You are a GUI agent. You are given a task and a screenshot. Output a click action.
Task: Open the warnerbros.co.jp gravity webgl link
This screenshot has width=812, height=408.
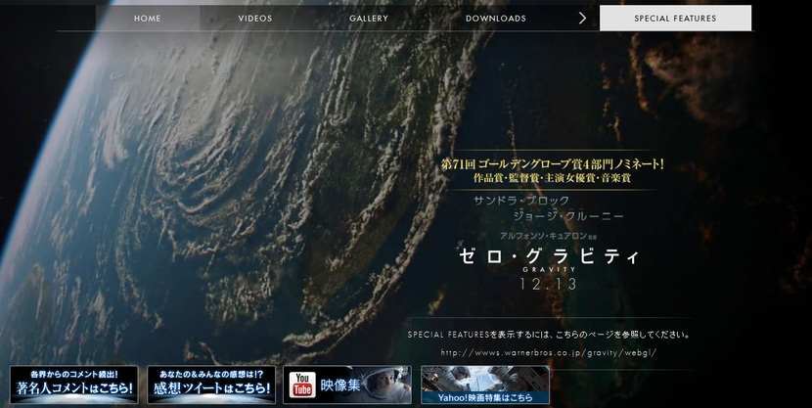[x=549, y=352]
